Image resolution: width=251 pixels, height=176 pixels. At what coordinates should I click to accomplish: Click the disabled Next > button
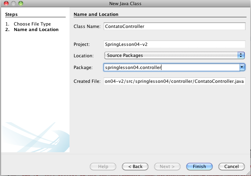[x=167, y=167]
